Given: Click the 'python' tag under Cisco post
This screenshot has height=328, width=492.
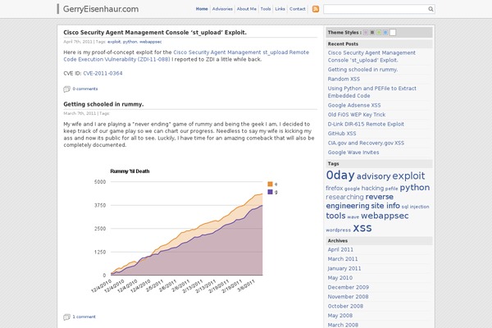Looking at the screenshot, I should 130,42.
